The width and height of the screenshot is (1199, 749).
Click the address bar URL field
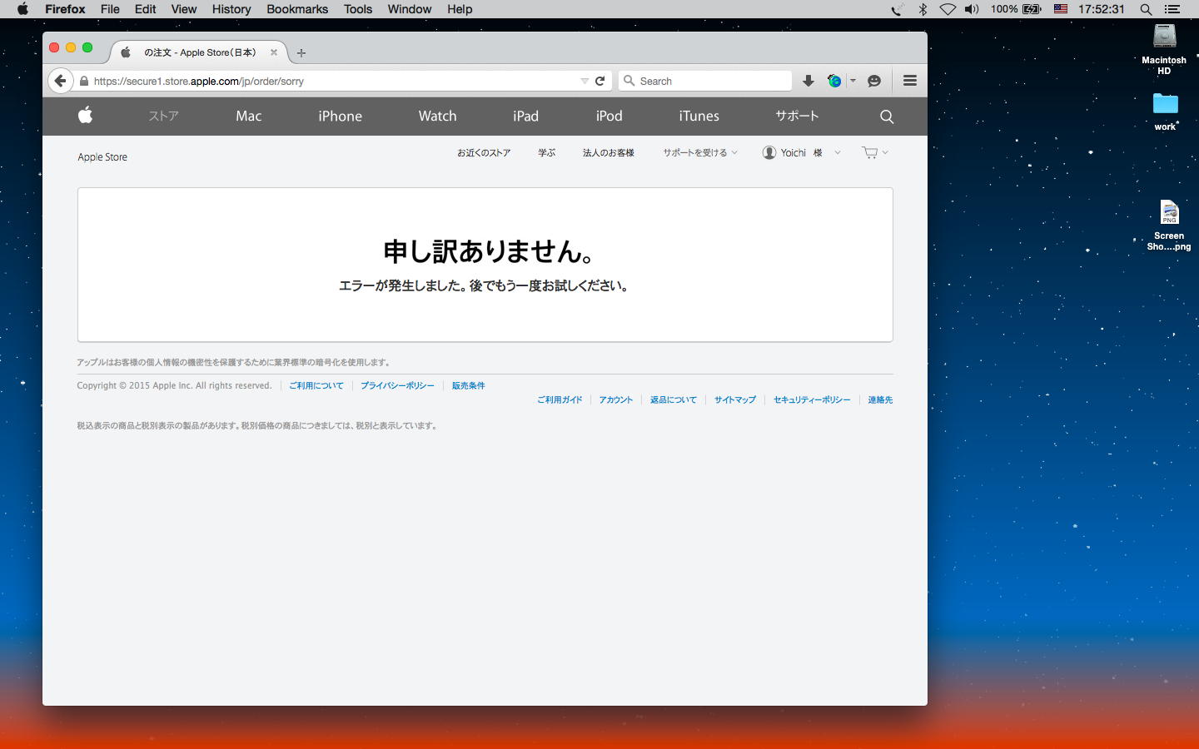click(x=335, y=81)
